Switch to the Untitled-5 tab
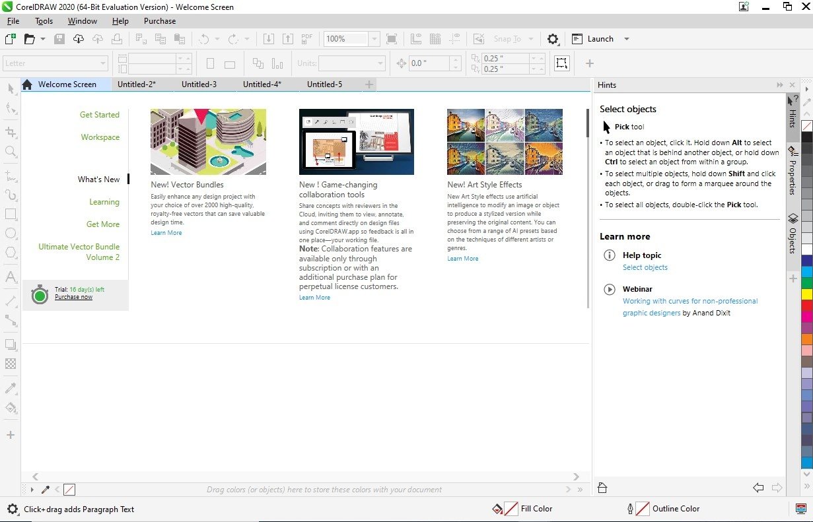813x522 pixels. [324, 84]
